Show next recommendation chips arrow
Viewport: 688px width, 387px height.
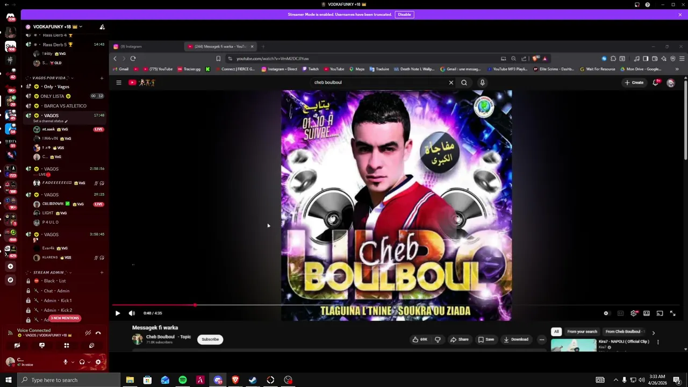[x=653, y=333]
